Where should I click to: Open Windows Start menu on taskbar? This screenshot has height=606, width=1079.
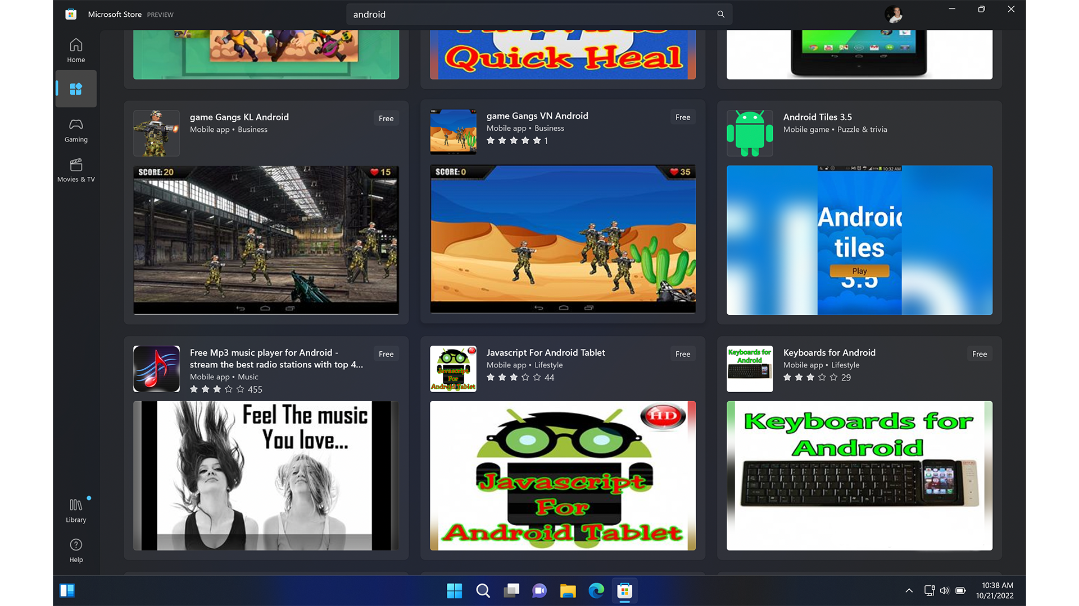454,591
